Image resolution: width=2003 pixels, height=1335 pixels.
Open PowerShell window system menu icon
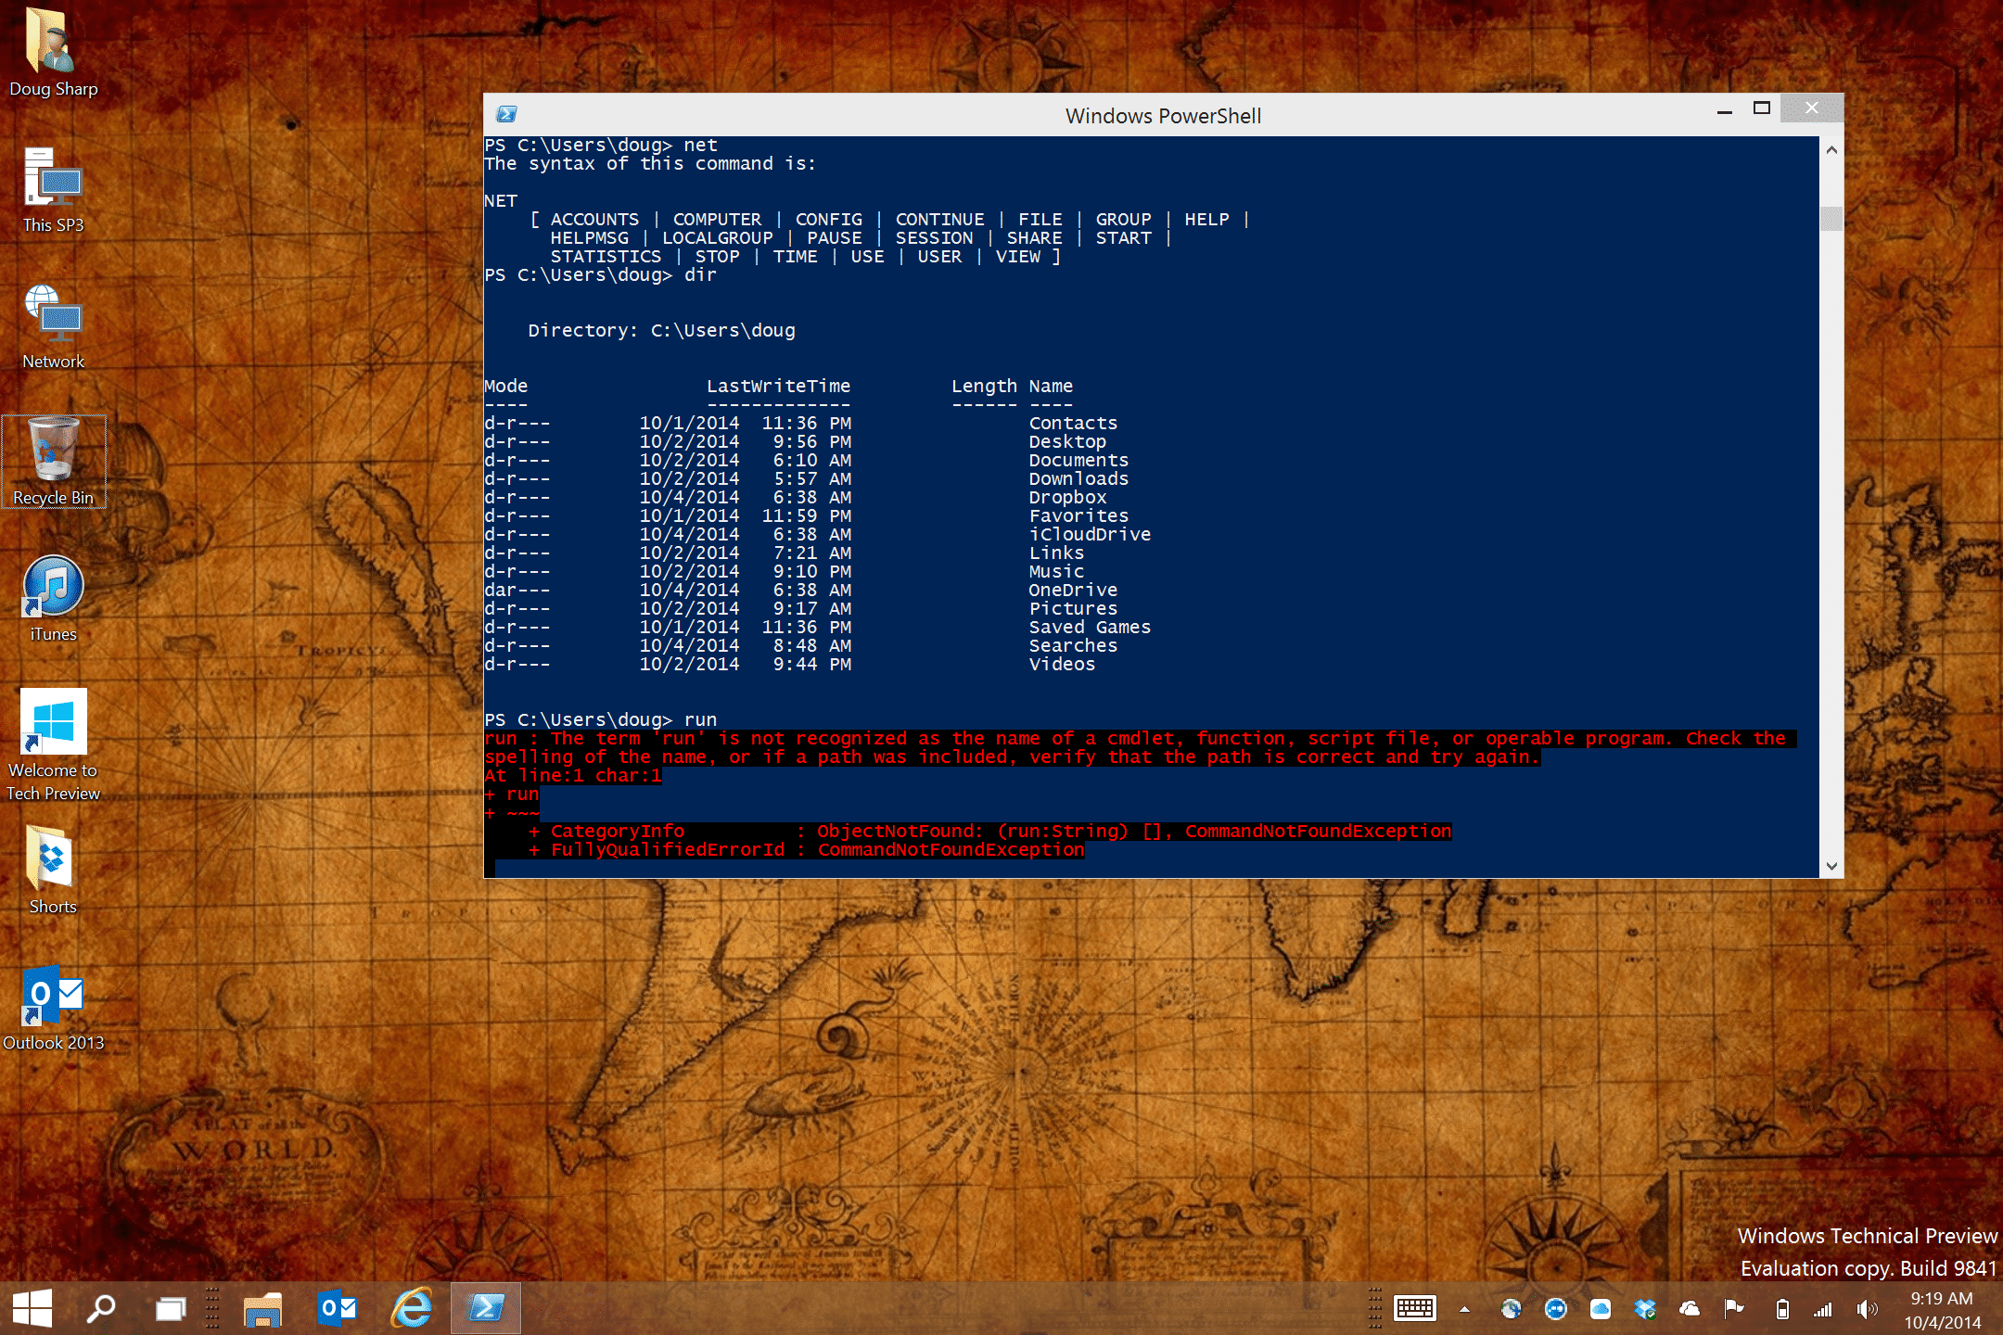coord(506,114)
